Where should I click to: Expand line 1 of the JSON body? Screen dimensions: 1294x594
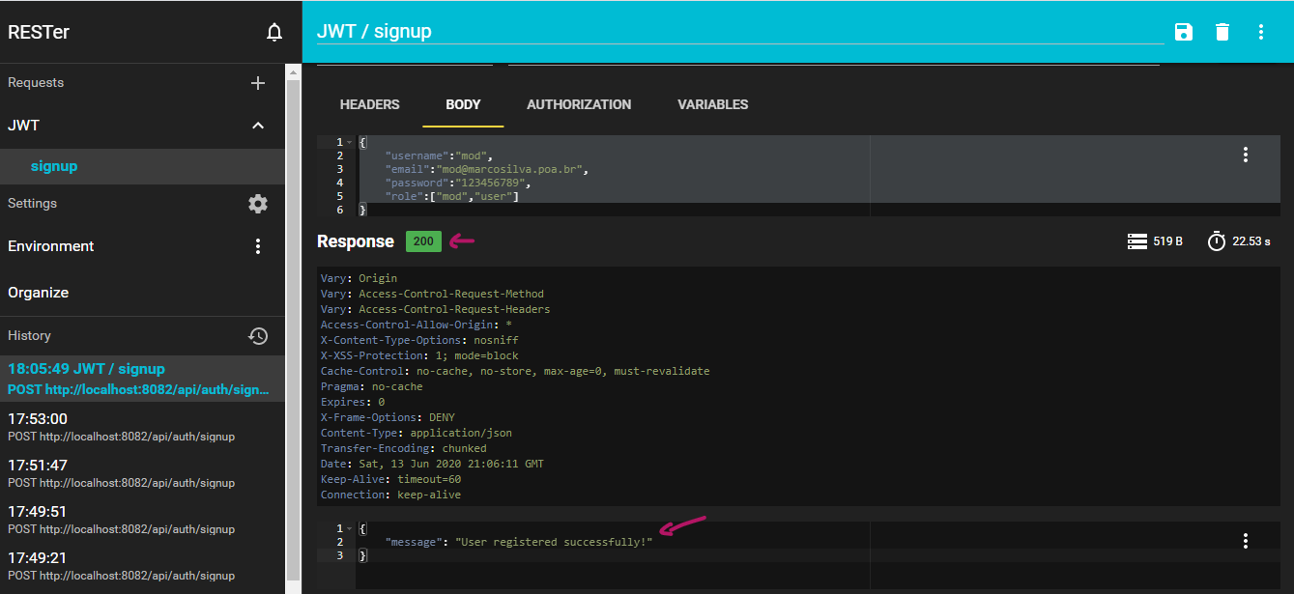click(350, 141)
